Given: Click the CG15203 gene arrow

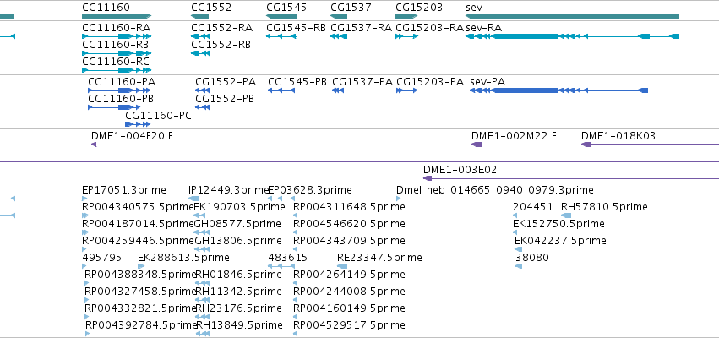Looking at the screenshot, I should (406, 16).
